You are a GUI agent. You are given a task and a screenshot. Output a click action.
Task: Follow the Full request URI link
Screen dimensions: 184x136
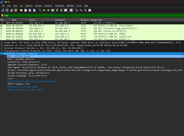pos(31,81)
